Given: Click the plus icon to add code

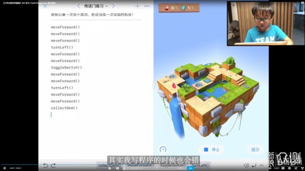Looking at the screenshot, I should pyautogui.click(x=137, y=6).
